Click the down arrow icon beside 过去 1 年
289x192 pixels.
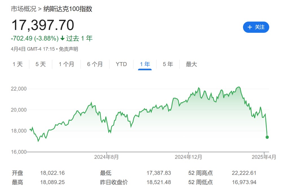tap(62, 38)
